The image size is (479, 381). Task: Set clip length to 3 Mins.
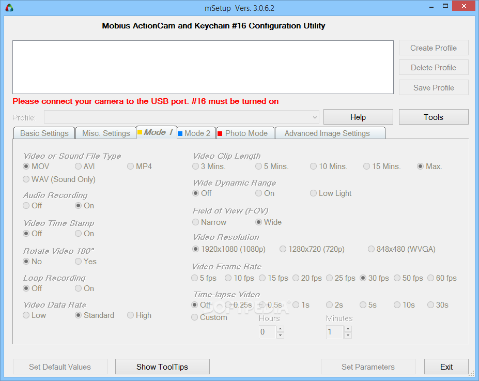[x=209, y=166]
